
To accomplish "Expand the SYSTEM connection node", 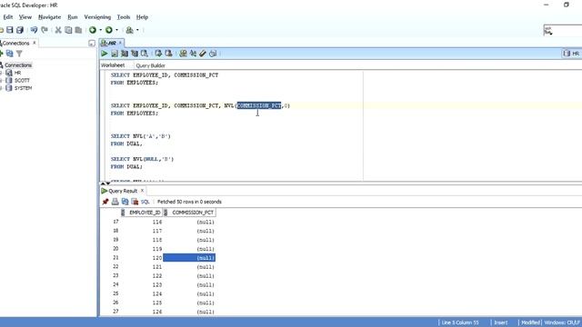I will pos(1,88).
